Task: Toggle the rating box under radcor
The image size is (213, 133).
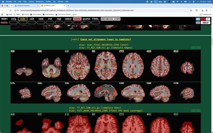Action: (68, 23)
